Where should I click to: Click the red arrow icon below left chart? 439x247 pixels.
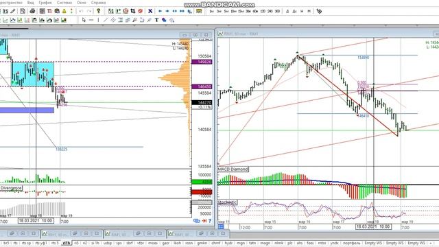tap(204, 221)
